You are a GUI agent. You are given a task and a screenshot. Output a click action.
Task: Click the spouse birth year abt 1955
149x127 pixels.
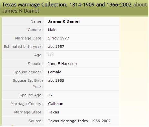click(56, 80)
